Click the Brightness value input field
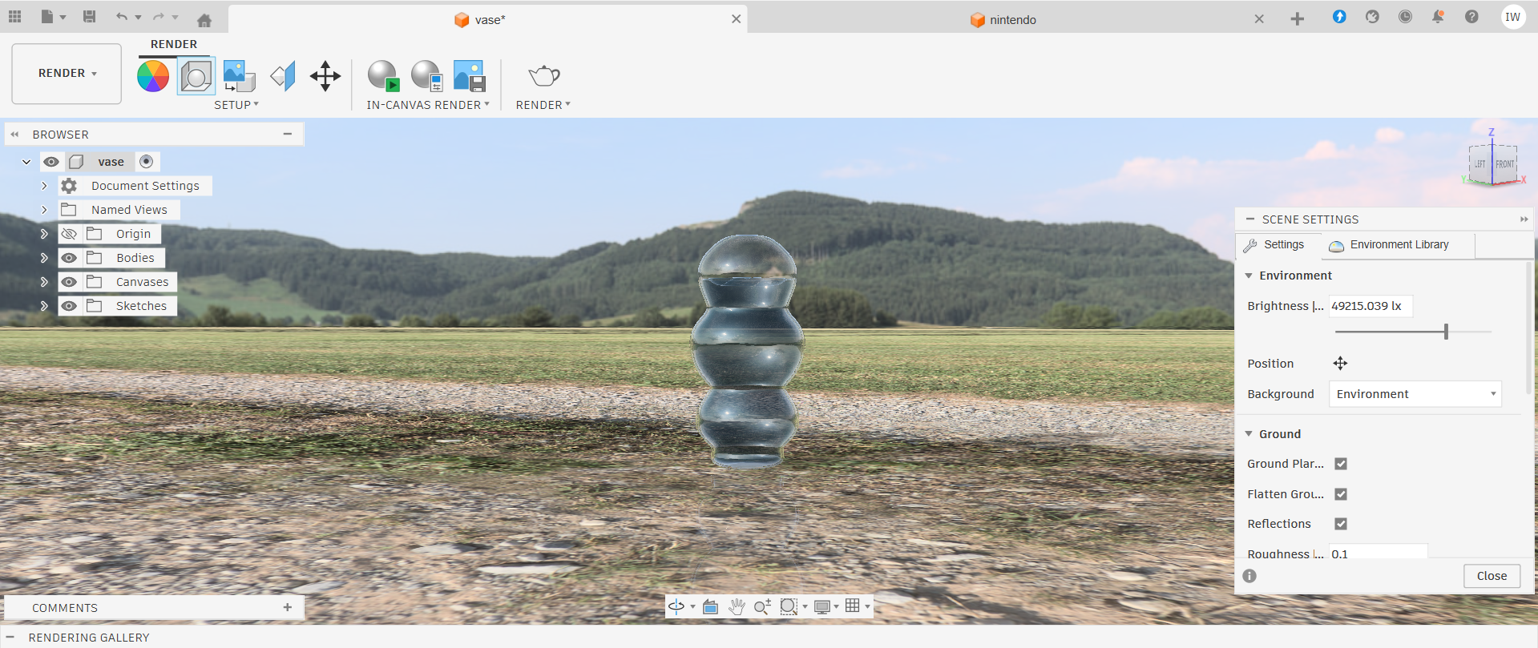This screenshot has width=1538, height=648. (x=1370, y=306)
